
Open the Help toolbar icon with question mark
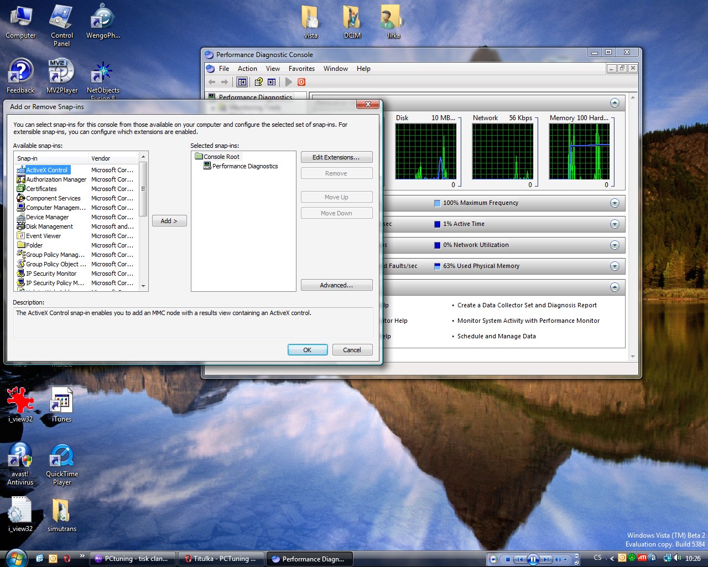click(x=258, y=82)
